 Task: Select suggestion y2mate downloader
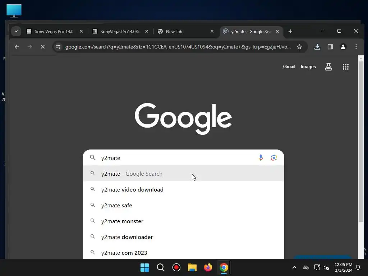click(183, 237)
